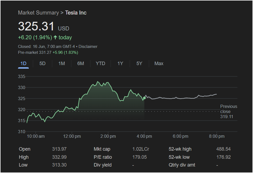
Task: Click the Tesla Inc title
Action: pyautogui.click(x=76, y=13)
